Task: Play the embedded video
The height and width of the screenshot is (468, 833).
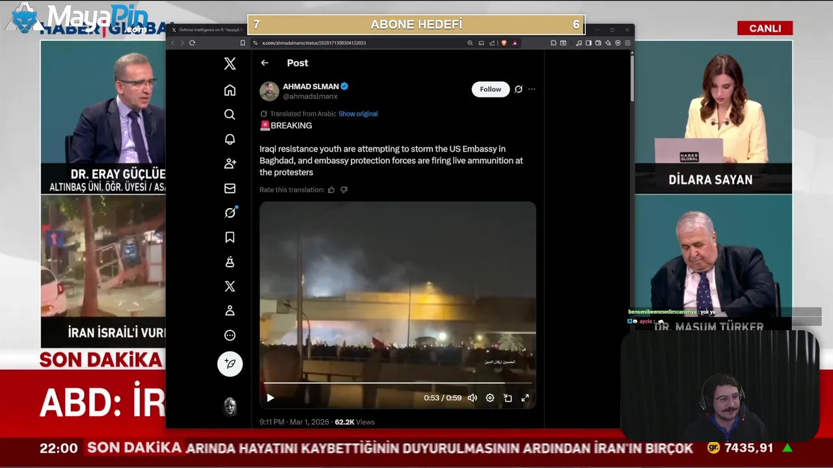Action: tap(271, 398)
